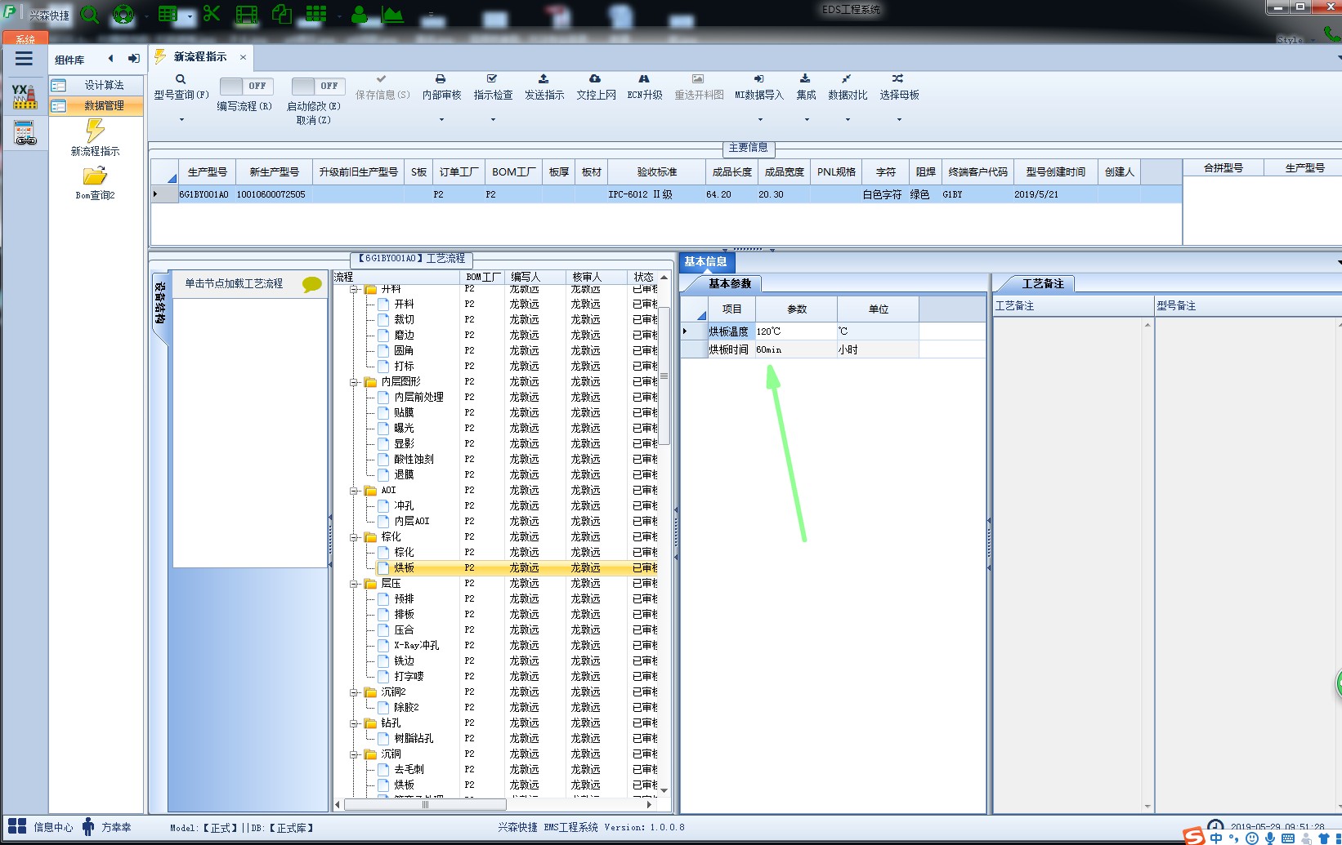Click the green scissors cut icon
Viewport: 1342px width, 845px height.
click(212, 14)
